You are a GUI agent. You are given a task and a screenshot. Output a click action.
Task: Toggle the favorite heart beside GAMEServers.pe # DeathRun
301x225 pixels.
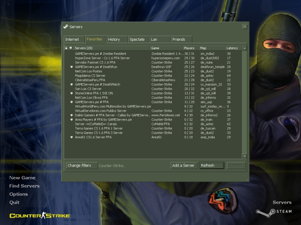(x=71, y=67)
